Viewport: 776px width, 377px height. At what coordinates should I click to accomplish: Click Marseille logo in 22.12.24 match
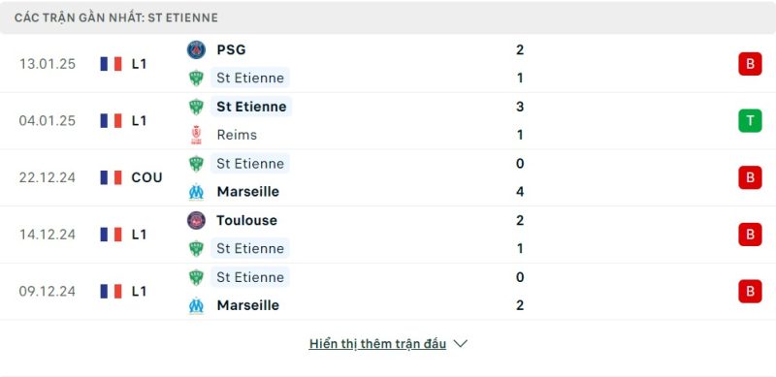point(196,192)
